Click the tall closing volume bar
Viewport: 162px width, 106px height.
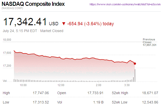click(x=135, y=75)
